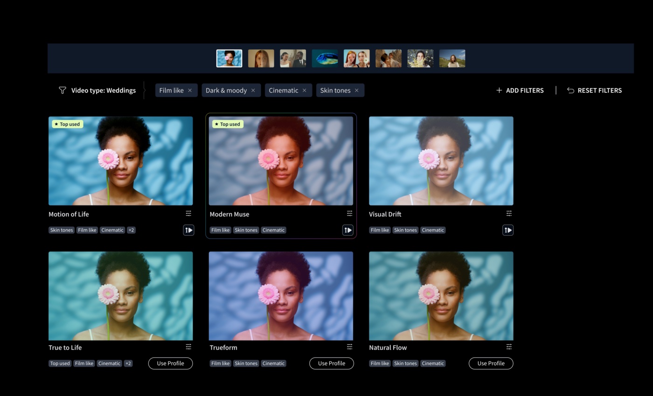
Task: Remove the Film like filter chip
Action: 190,90
